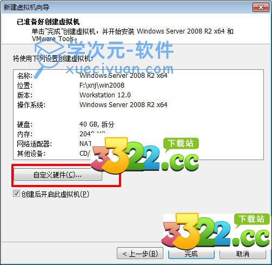Click the 完成 button to finish
Screen dimensions: 272x265
coord(191,254)
